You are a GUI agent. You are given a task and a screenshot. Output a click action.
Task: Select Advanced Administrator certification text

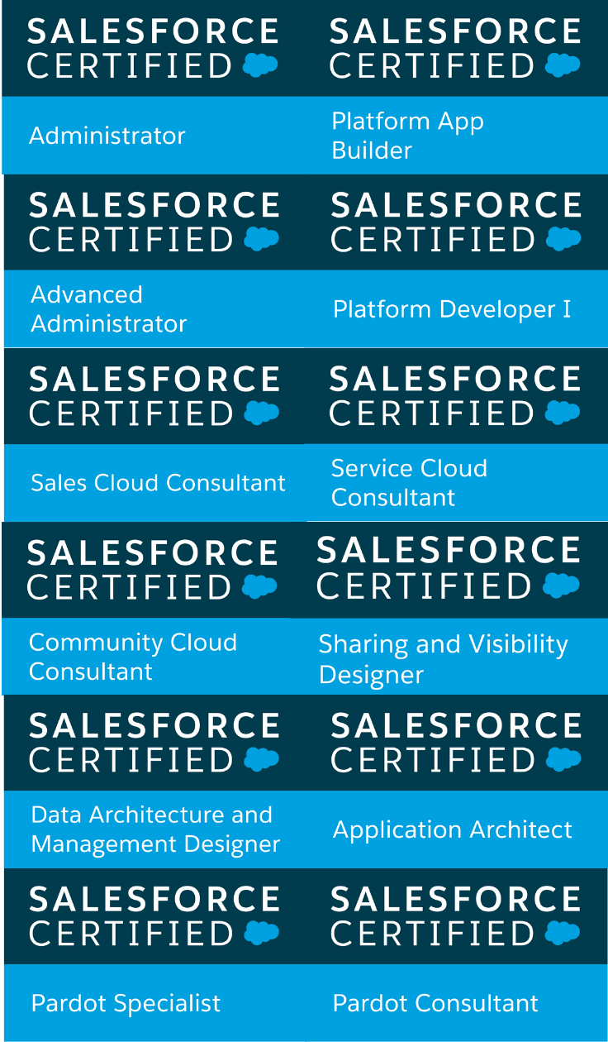click(x=109, y=308)
